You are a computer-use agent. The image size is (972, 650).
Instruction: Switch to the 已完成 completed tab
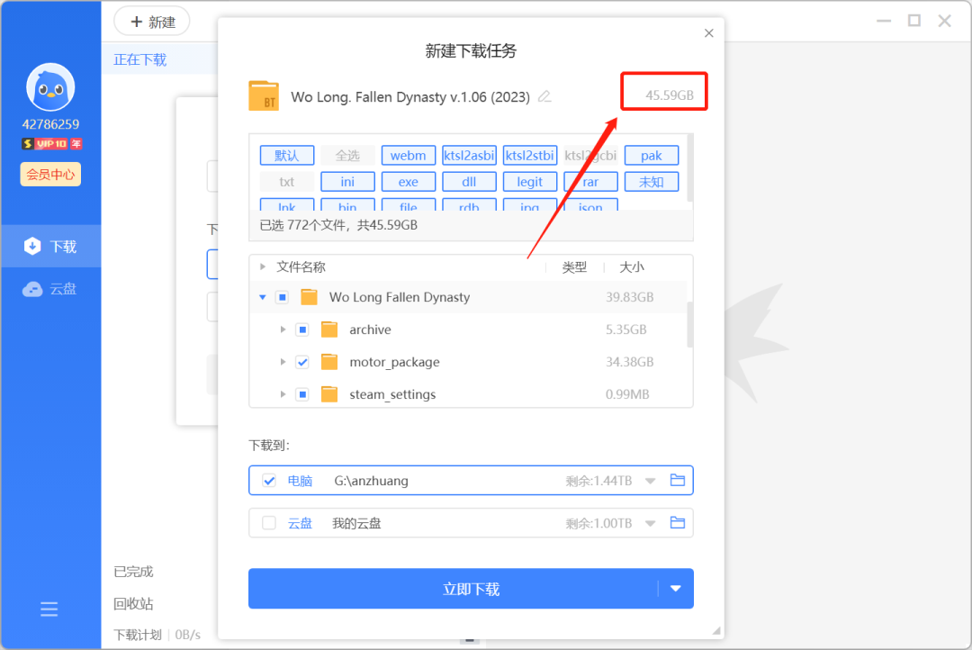pyautogui.click(x=133, y=572)
